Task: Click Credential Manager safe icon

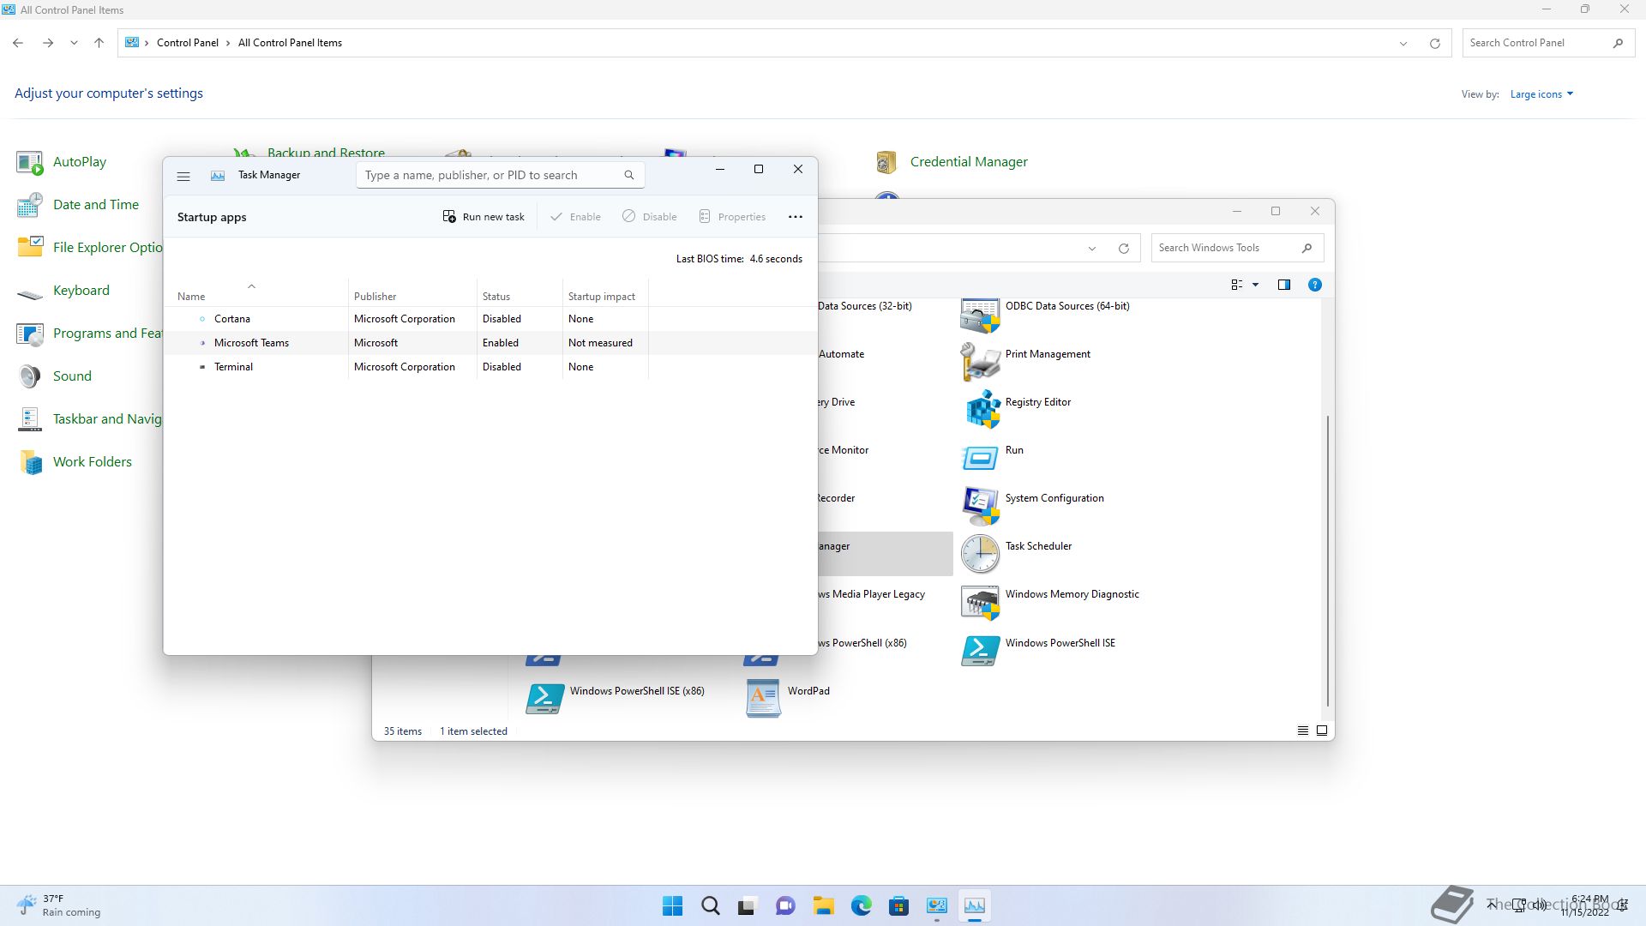Action: click(886, 161)
